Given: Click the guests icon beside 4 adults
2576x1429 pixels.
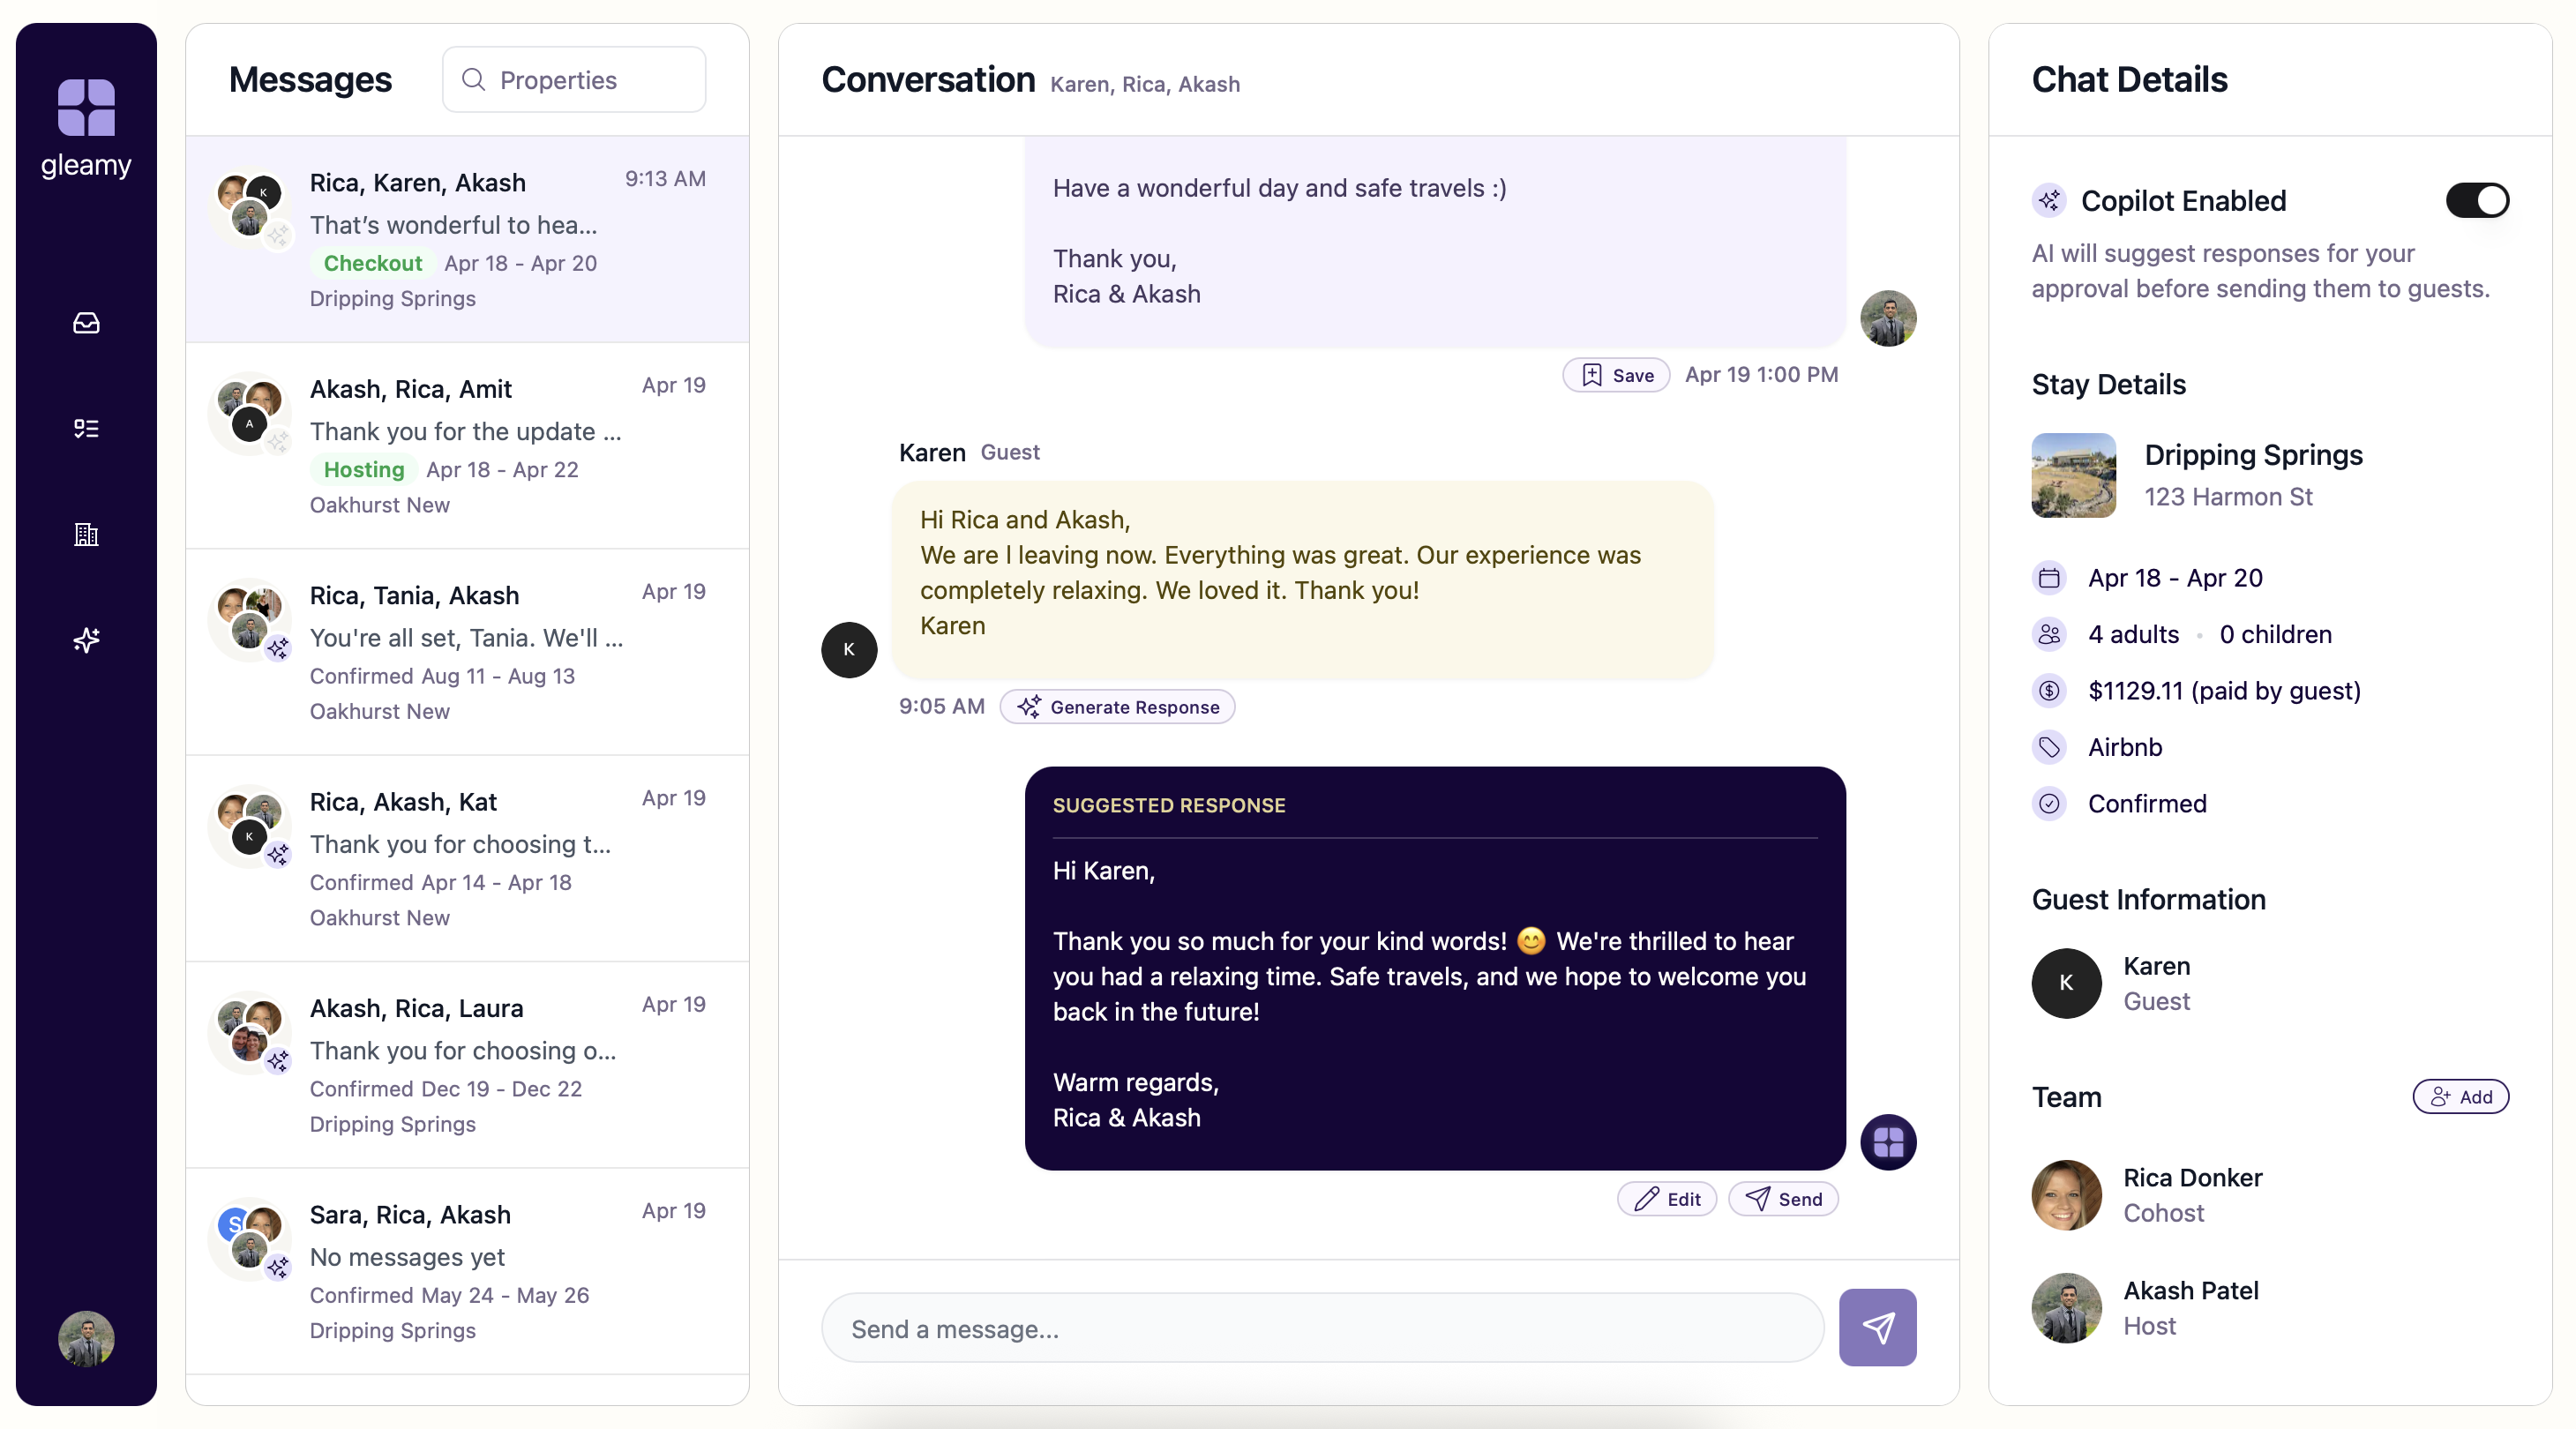Looking at the screenshot, I should (2049, 634).
